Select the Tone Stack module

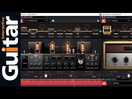[x=51, y=30]
